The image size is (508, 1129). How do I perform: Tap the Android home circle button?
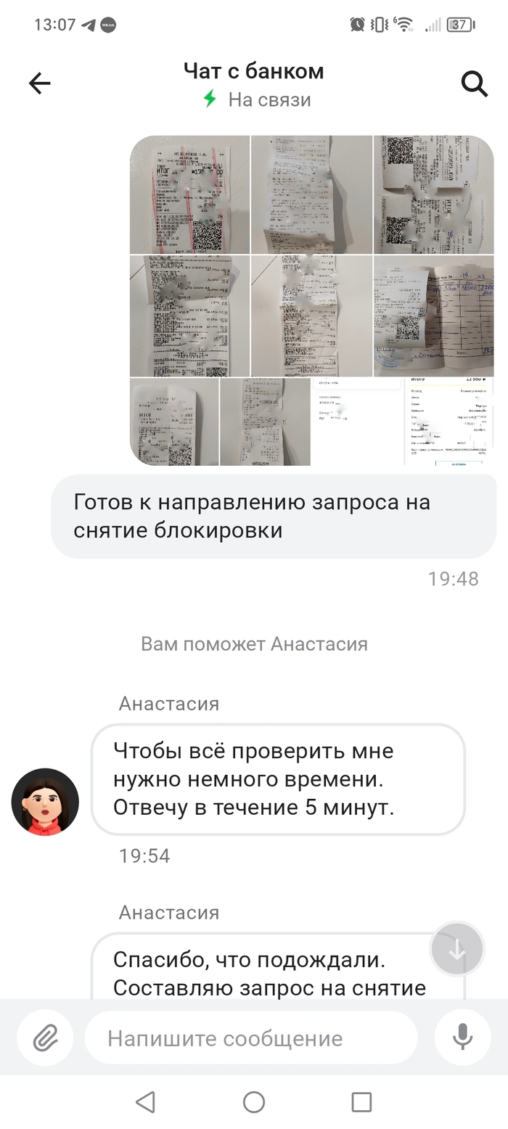click(254, 1102)
